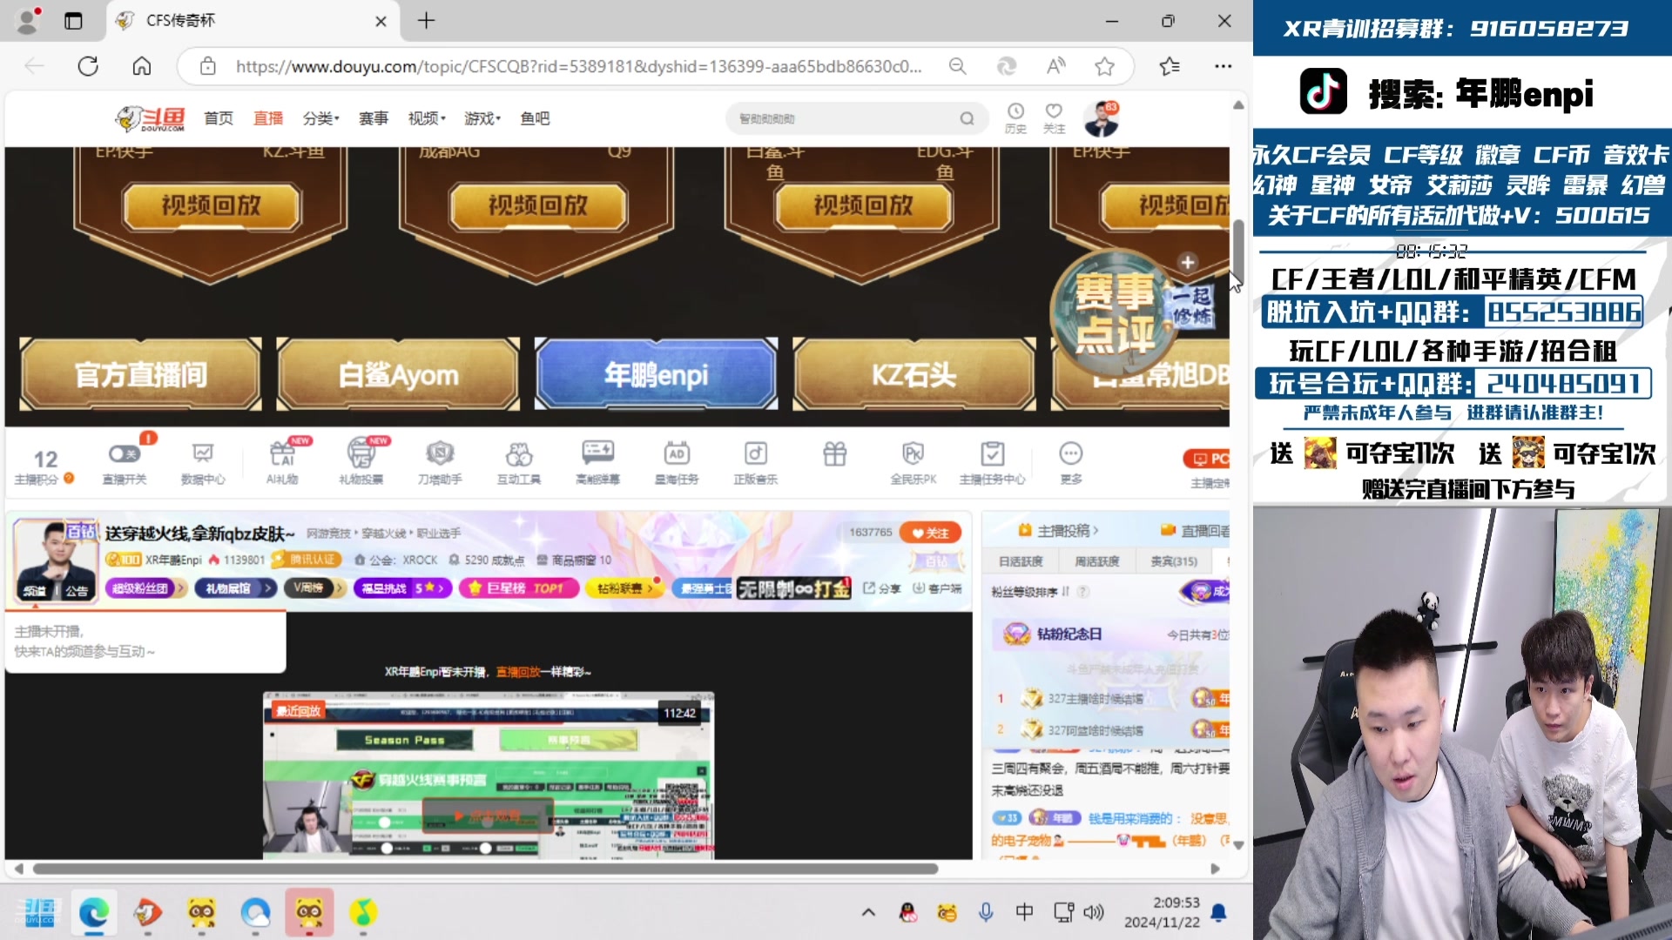Click the browser refresh button
1672x940 pixels.
(88, 66)
